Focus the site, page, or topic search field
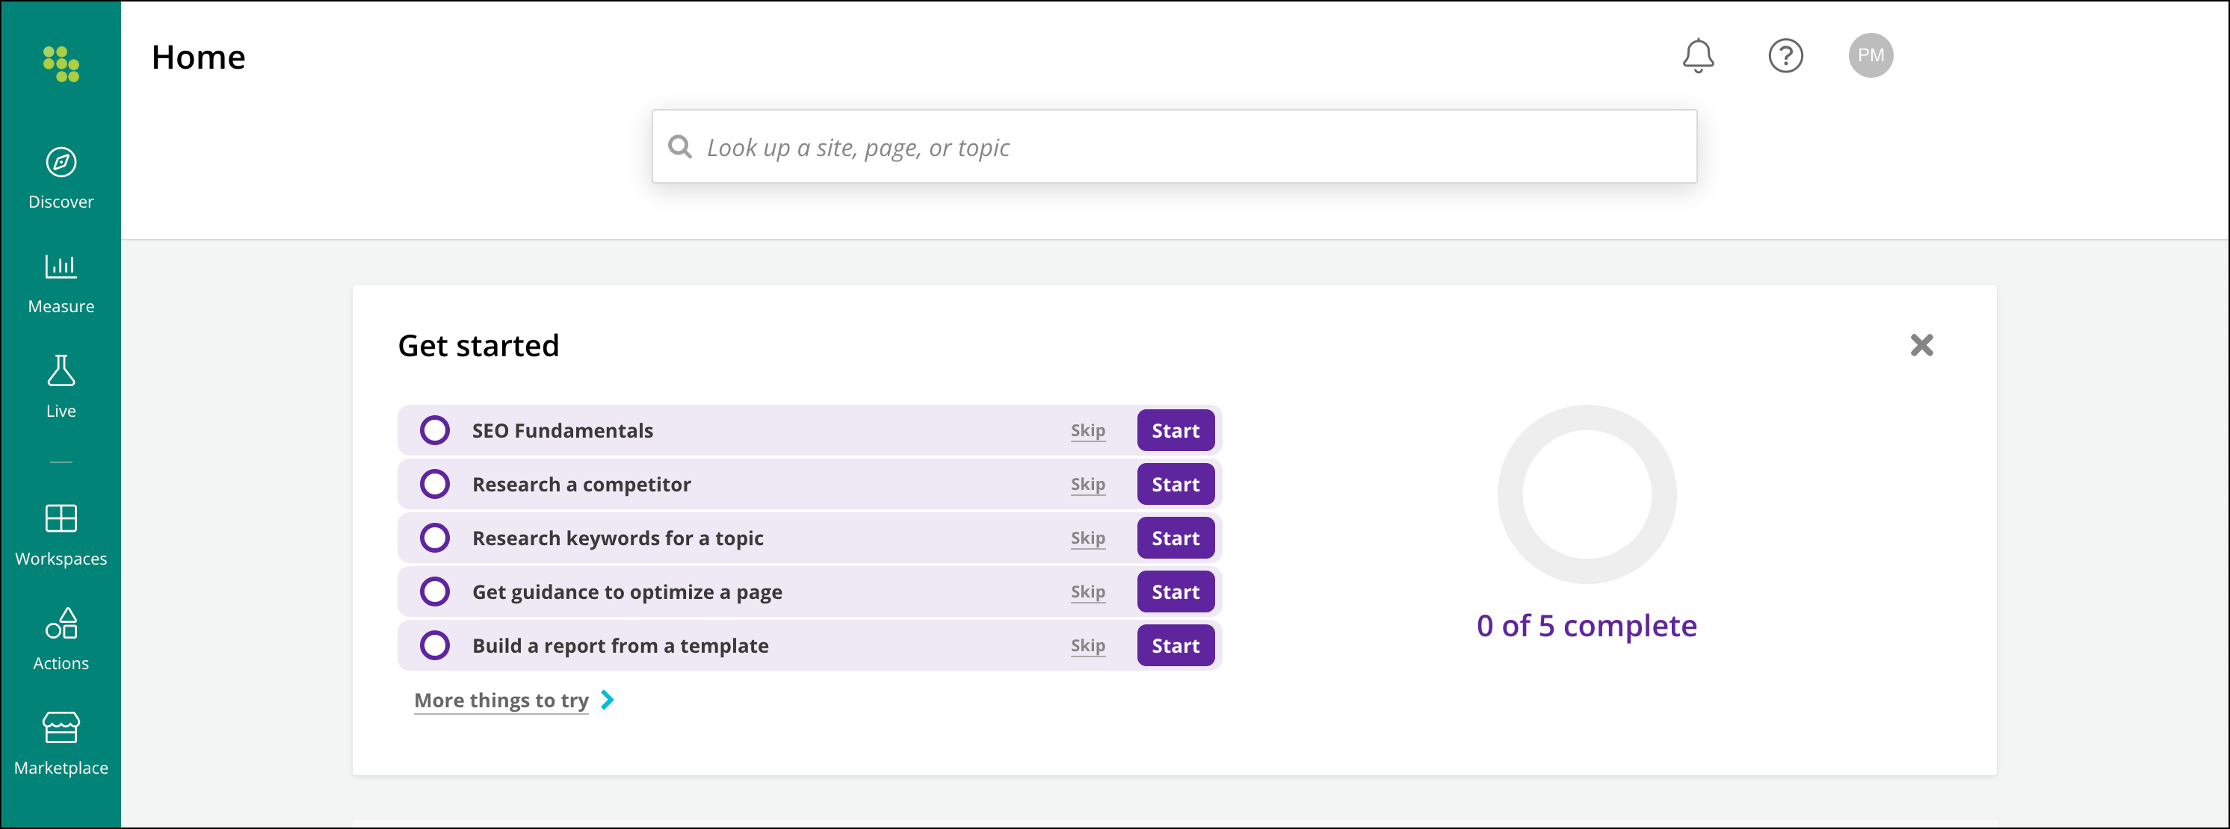The image size is (2230, 829). click(x=1174, y=146)
